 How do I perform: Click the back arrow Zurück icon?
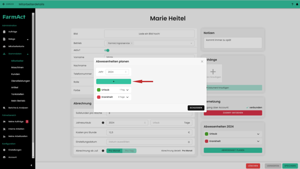point(4,4)
